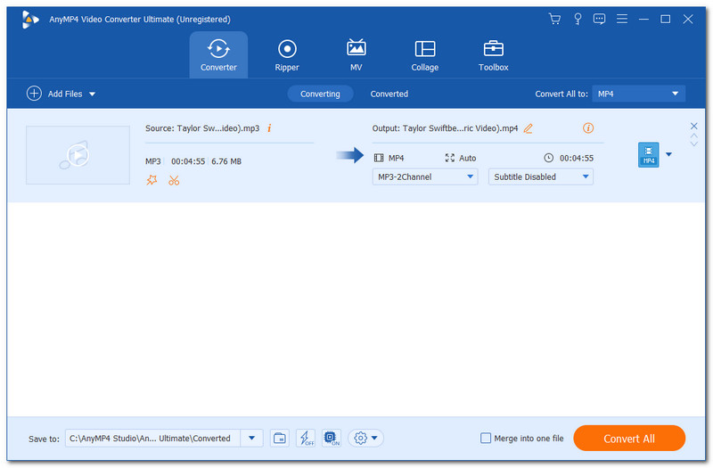
Task: Click the Convert All button
Action: (x=629, y=439)
